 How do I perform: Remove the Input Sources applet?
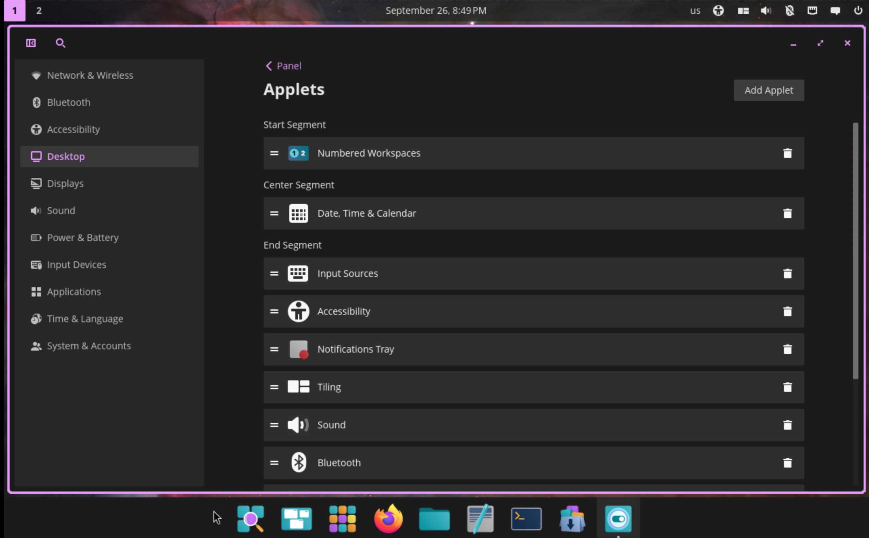point(787,273)
